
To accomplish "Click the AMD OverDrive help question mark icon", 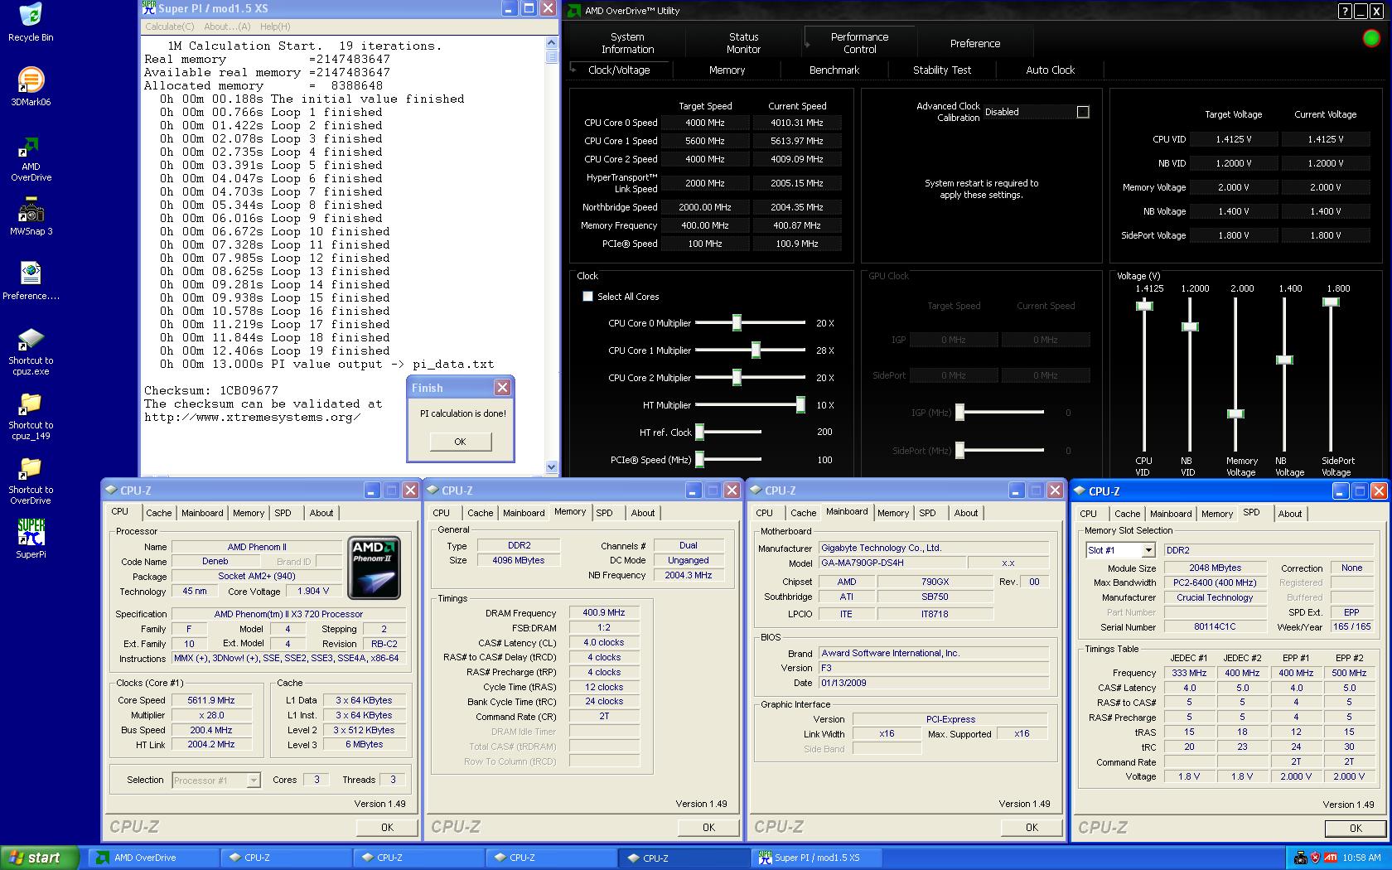I will [1344, 11].
